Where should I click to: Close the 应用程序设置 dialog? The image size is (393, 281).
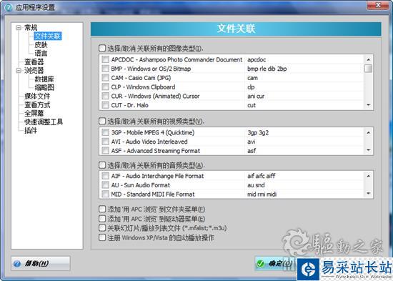point(378,5)
